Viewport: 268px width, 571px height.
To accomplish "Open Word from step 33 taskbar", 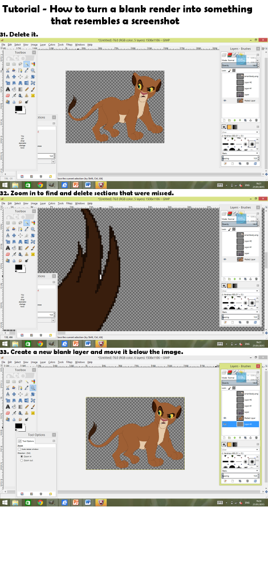I will (88, 502).
